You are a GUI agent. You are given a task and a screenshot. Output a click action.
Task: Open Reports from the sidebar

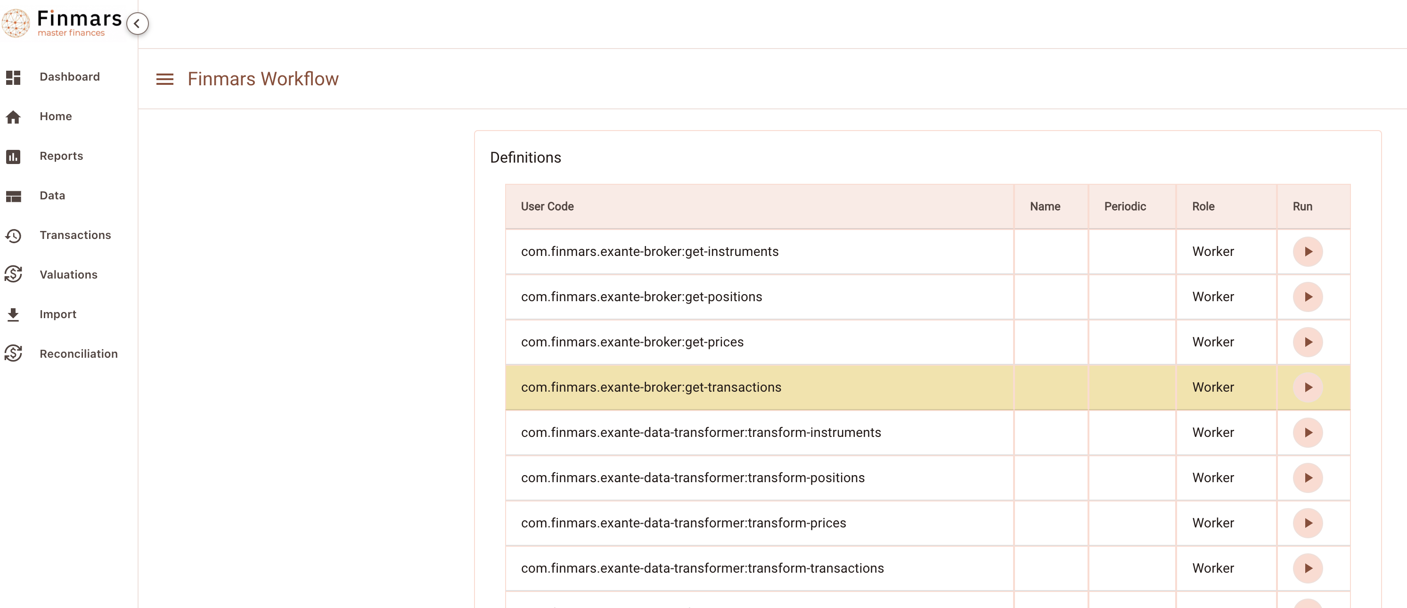(61, 156)
